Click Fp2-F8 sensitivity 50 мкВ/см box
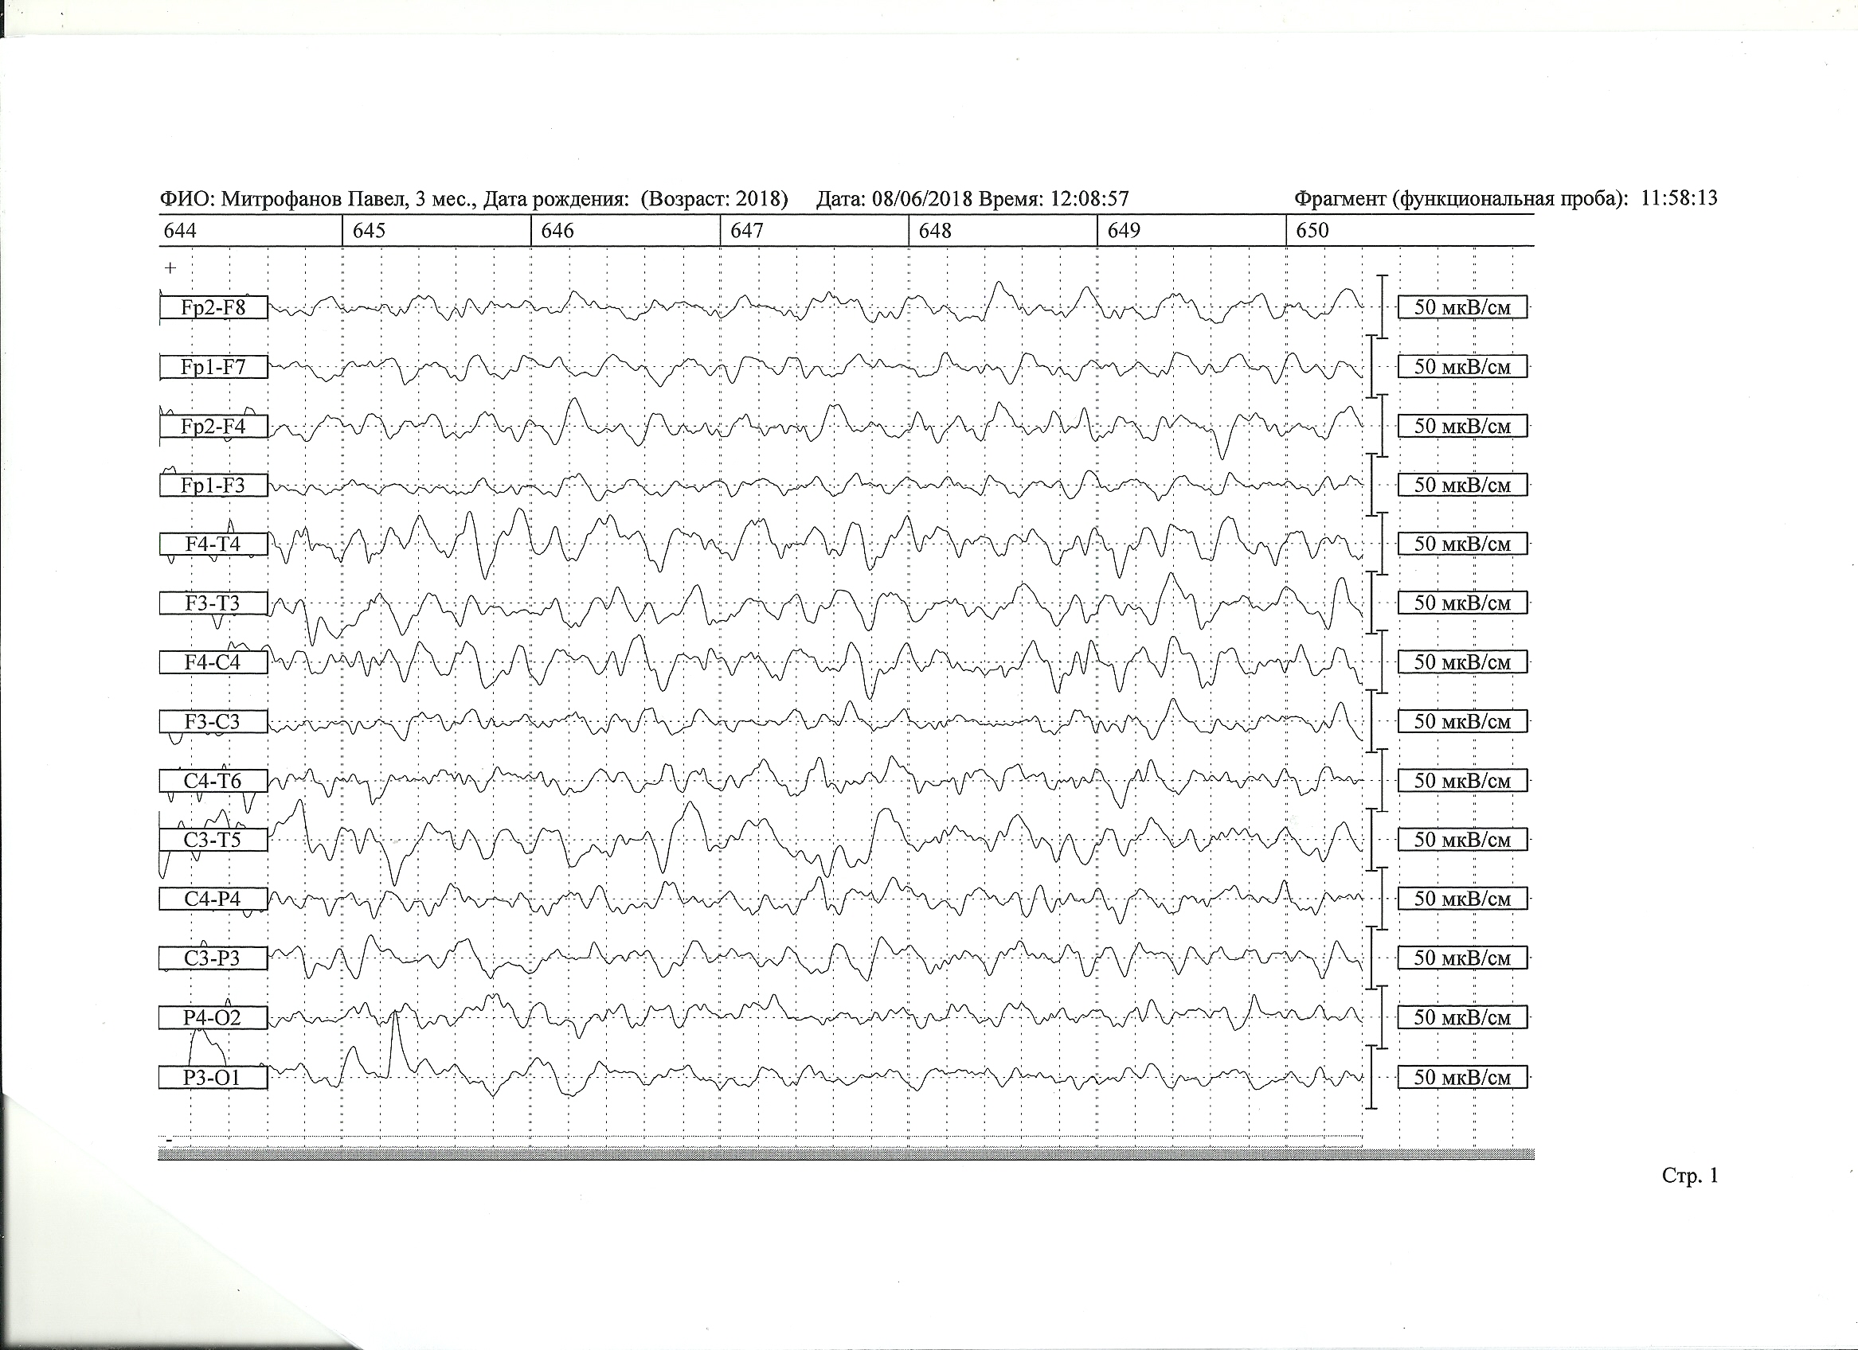This screenshot has width=1858, height=1350. pyautogui.click(x=1462, y=308)
